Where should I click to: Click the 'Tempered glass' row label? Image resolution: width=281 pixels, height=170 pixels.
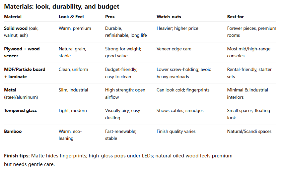(x=21, y=111)
